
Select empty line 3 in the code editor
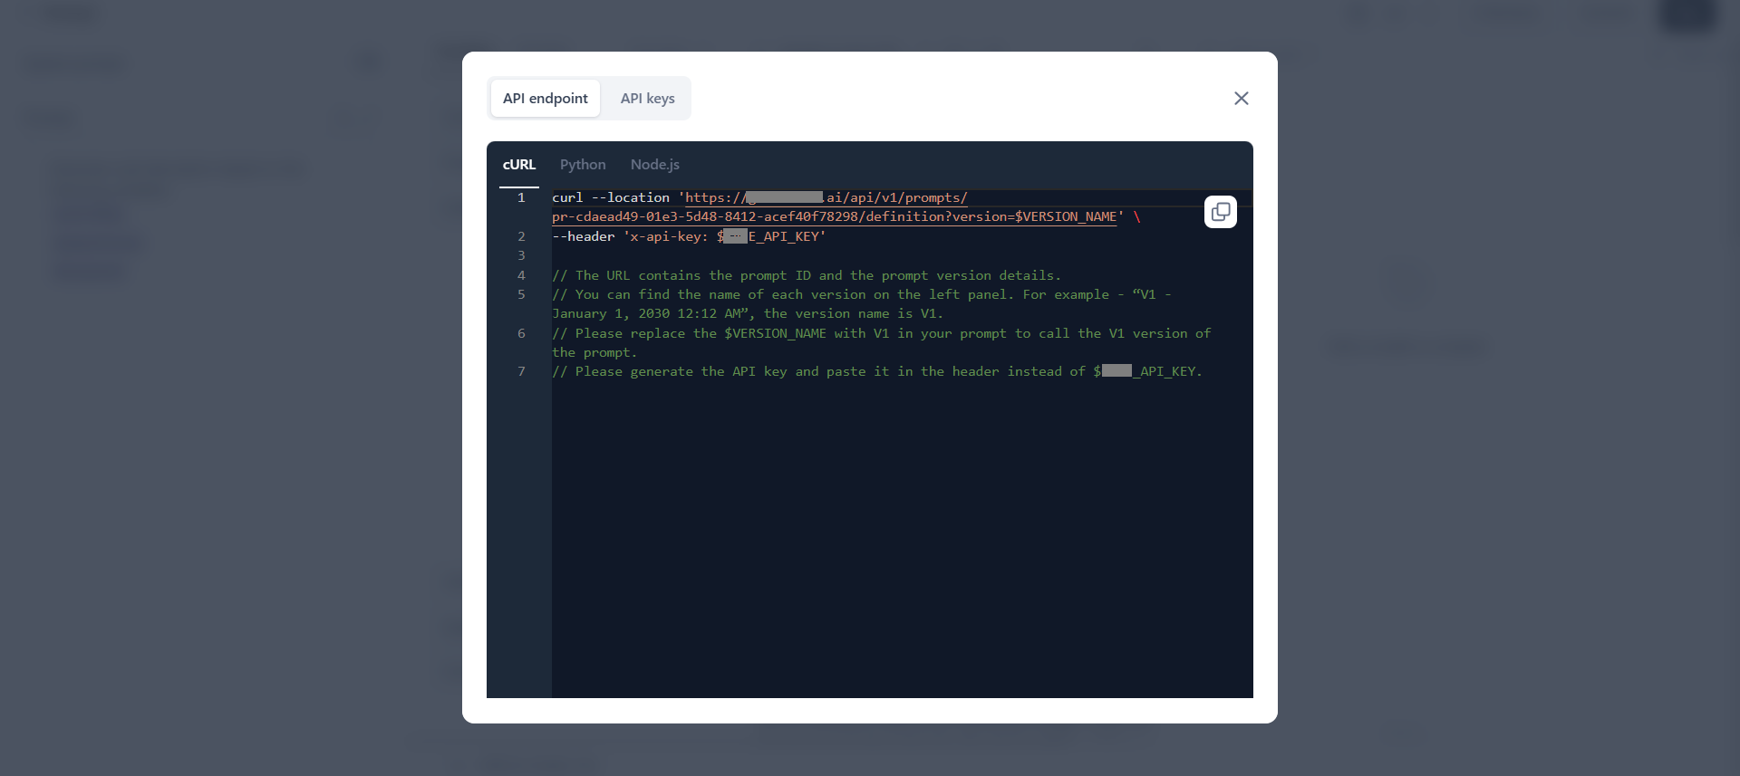click(x=816, y=256)
